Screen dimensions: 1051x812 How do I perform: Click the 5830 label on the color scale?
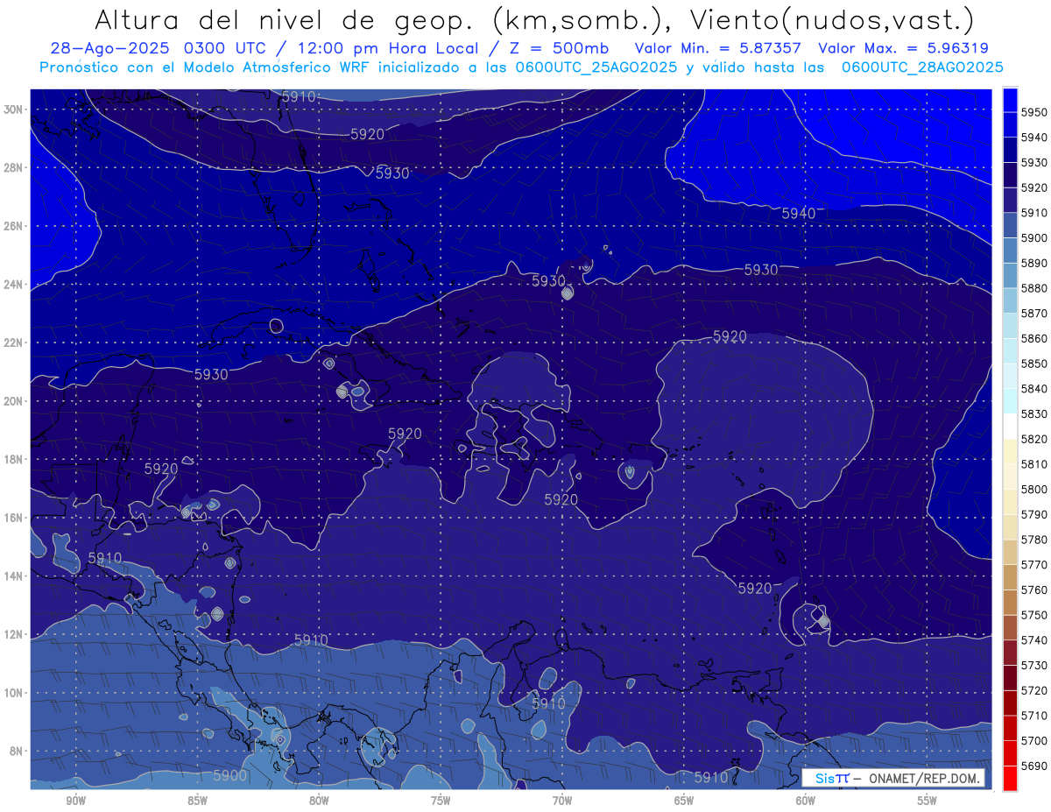1034,413
